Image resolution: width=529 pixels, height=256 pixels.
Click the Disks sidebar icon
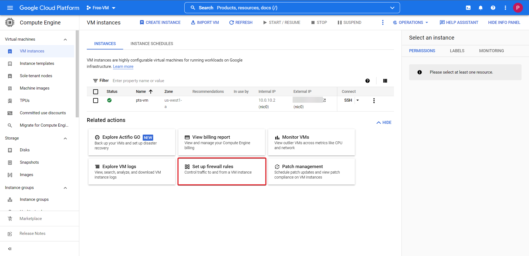tap(10, 150)
